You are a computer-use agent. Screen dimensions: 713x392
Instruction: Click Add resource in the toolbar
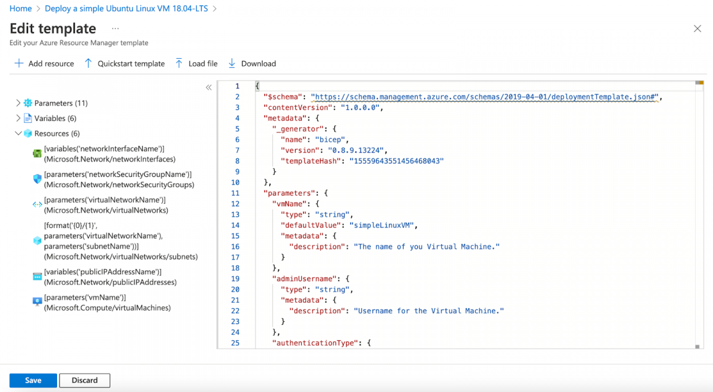click(x=44, y=64)
